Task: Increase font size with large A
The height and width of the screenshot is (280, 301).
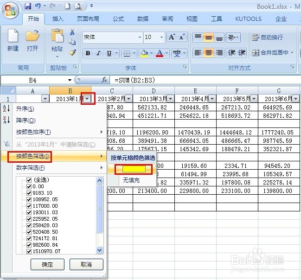Action: tap(172, 37)
